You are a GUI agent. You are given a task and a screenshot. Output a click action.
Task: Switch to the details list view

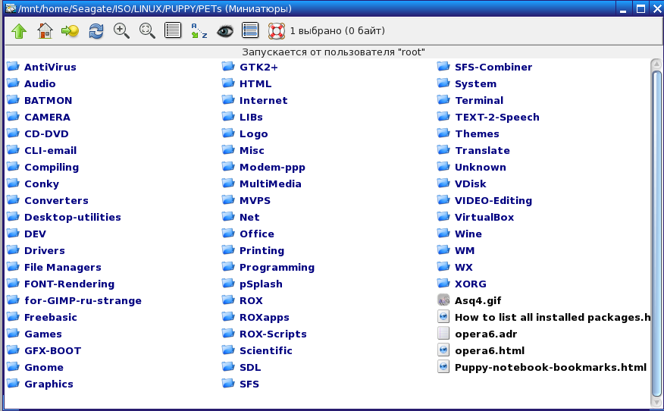173,31
